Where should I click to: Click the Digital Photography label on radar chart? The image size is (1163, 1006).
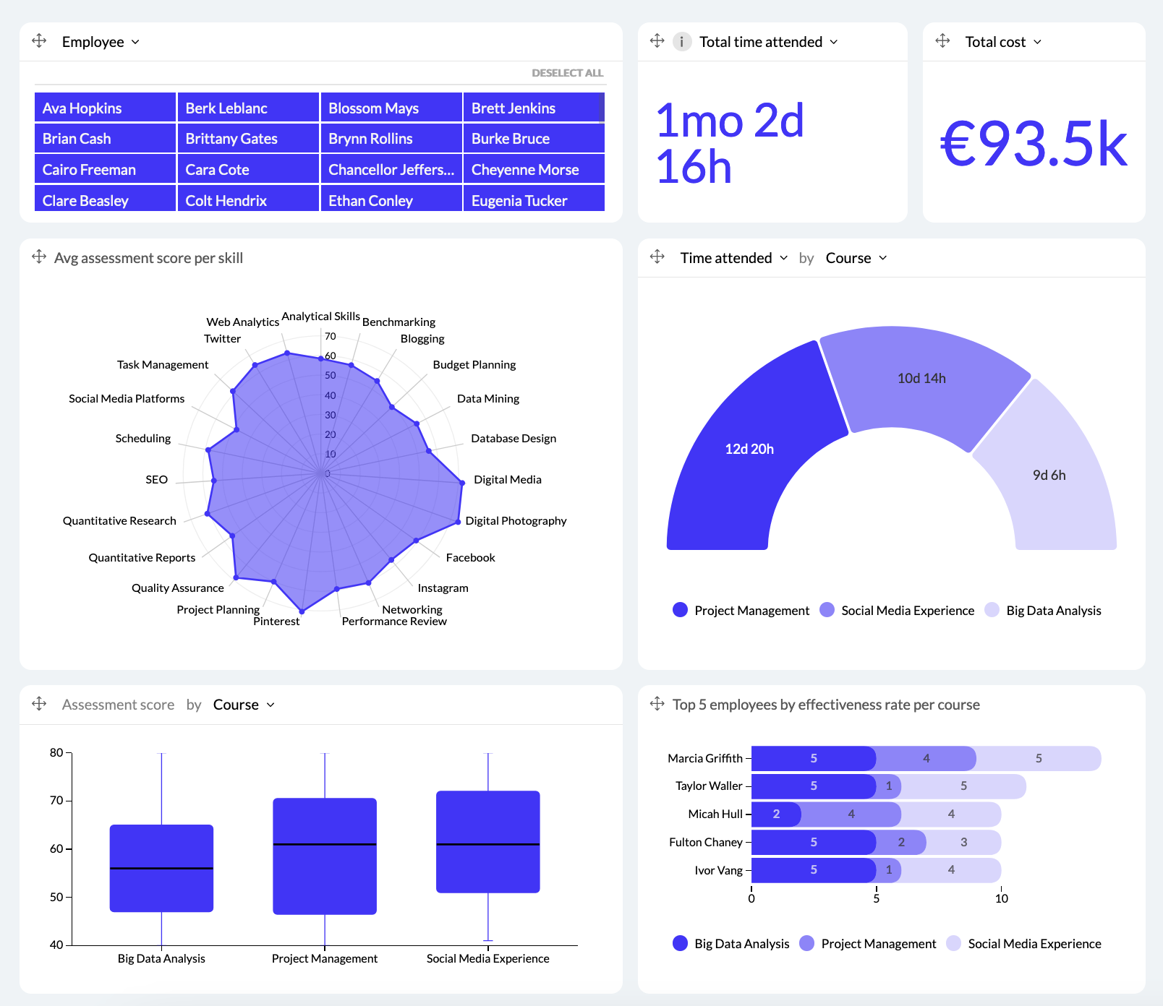click(x=516, y=520)
